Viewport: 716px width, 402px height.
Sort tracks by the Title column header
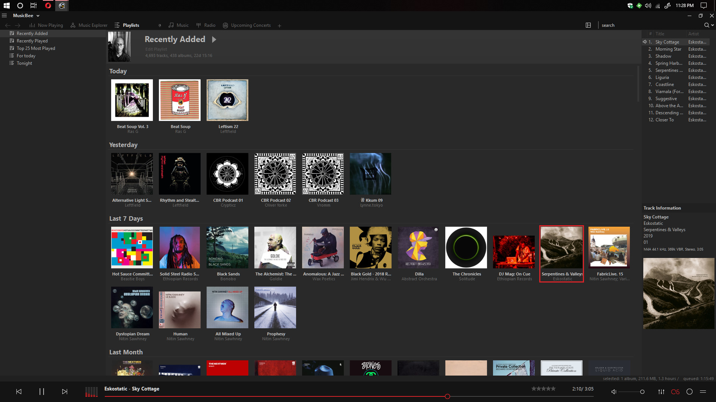[660, 34]
